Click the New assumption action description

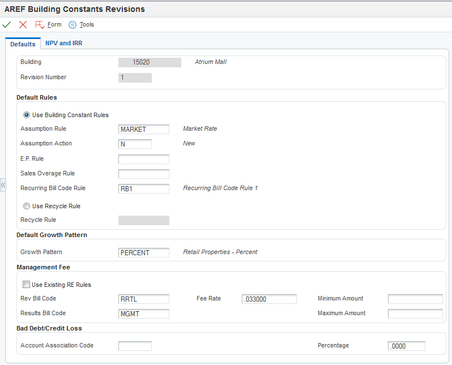tap(189, 144)
